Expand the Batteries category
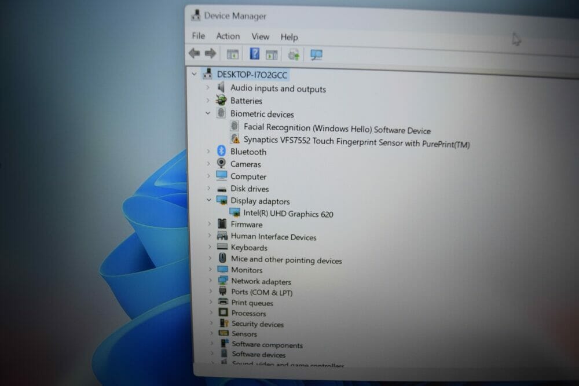Image resolution: width=579 pixels, height=386 pixels. (x=208, y=100)
